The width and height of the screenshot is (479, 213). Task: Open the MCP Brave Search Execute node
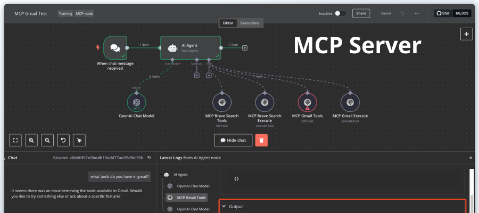tap(265, 102)
